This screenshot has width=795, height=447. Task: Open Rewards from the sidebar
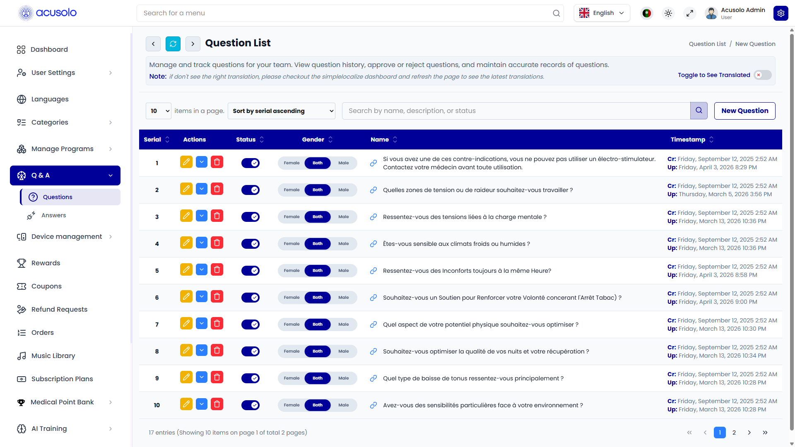click(65, 263)
